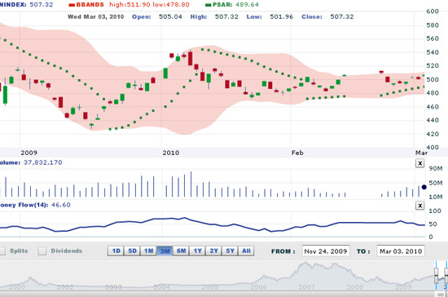Select the 2Y time range

coord(213,251)
